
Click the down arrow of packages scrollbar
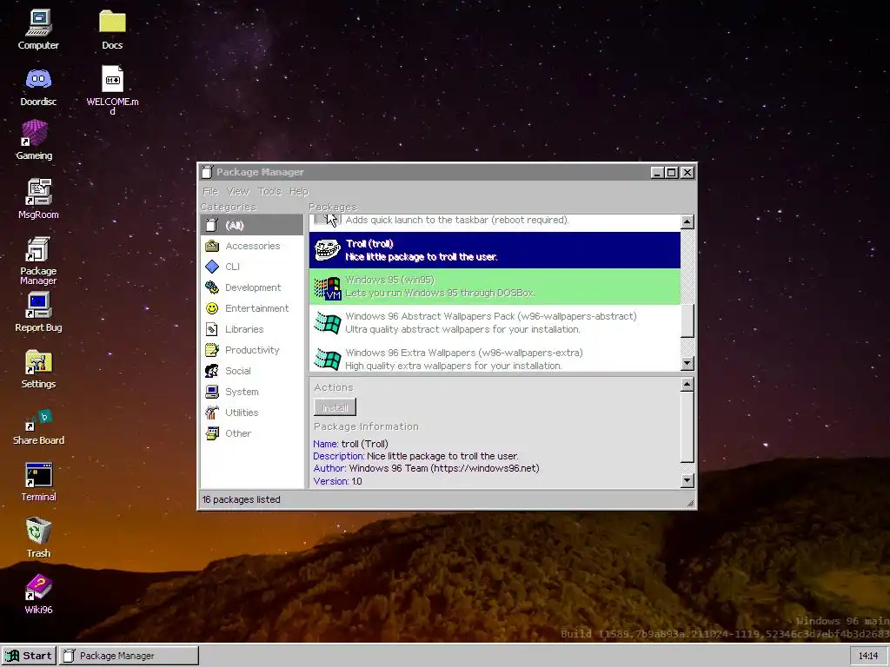pyautogui.click(x=687, y=364)
